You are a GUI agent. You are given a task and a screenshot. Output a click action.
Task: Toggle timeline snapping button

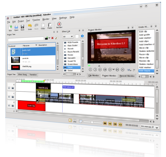click(x=120, y=125)
